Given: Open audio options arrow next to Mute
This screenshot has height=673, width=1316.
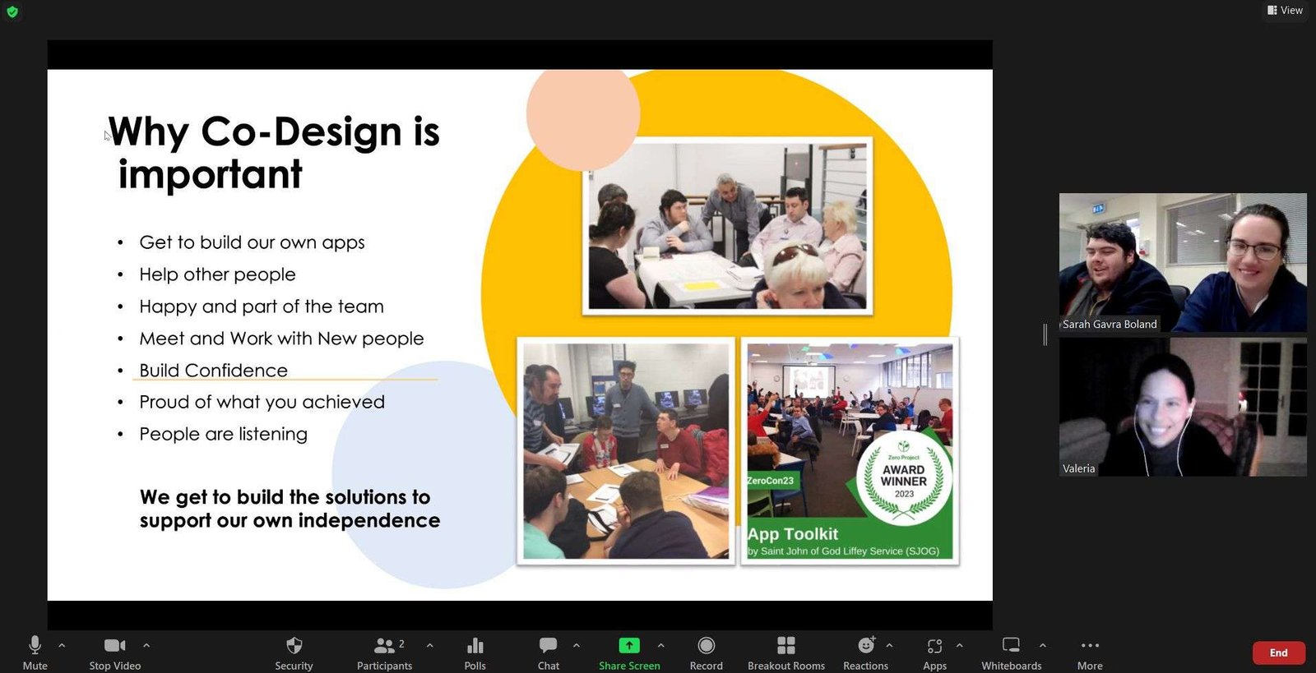Looking at the screenshot, I should coord(62,646).
